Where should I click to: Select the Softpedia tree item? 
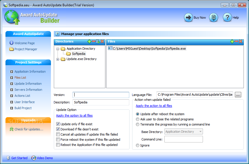pyautogui.click(x=79, y=54)
